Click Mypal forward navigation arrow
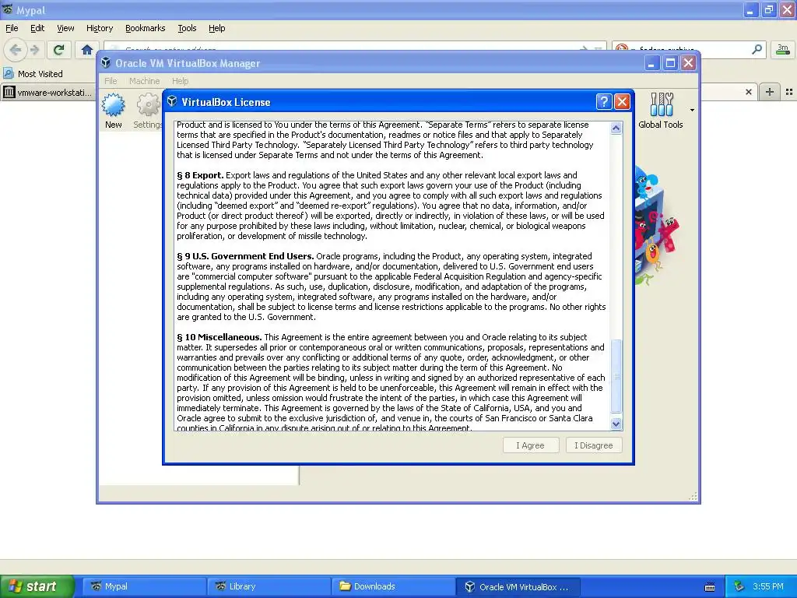Viewport: 797px width, 598px height. pyautogui.click(x=34, y=50)
